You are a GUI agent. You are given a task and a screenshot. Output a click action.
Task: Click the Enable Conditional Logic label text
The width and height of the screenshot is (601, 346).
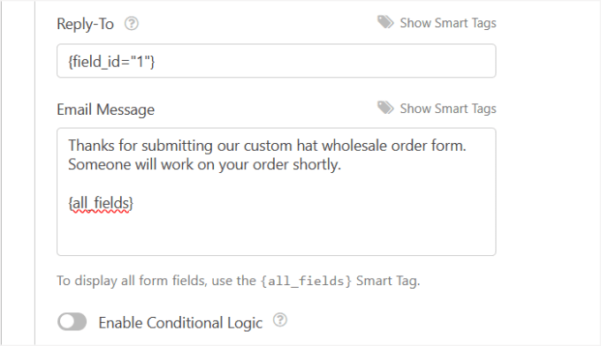point(180,323)
